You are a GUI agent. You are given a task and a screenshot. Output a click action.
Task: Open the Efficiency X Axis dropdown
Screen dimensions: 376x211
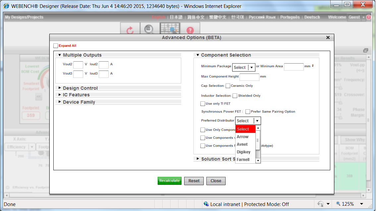click(x=20, y=147)
